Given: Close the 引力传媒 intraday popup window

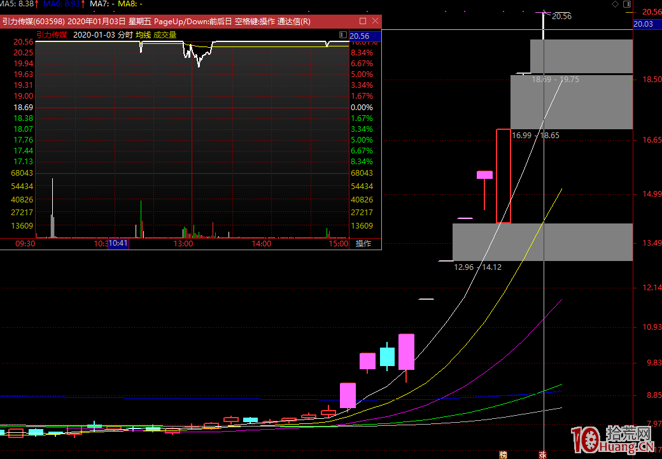Looking at the screenshot, I should pyautogui.click(x=375, y=21).
